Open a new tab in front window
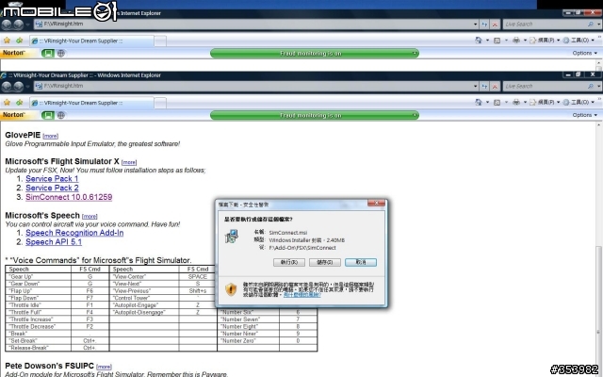The width and height of the screenshot is (603, 377). click(160, 103)
